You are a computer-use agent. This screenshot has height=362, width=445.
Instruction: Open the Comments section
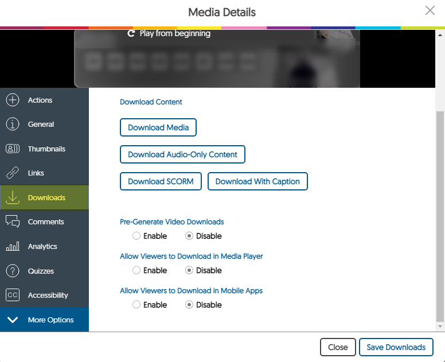coord(44,222)
